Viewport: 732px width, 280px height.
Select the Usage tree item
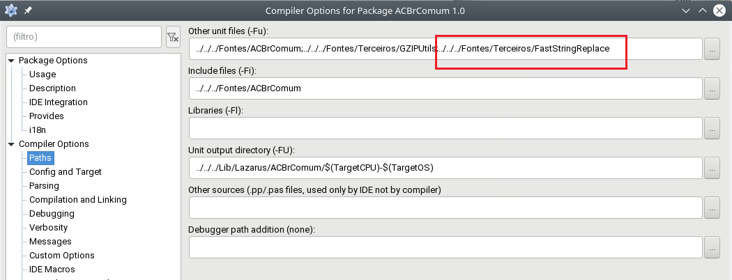(x=43, y=75)
